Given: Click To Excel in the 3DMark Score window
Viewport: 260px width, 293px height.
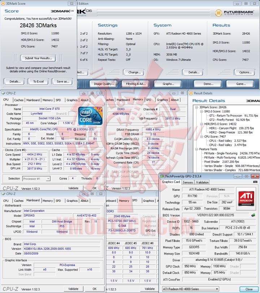Looking at the screenshot, I should coord(38,81).
